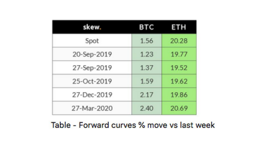Click the 27-Dec-2019 row label
266x150 pixels.
[92, 95]
